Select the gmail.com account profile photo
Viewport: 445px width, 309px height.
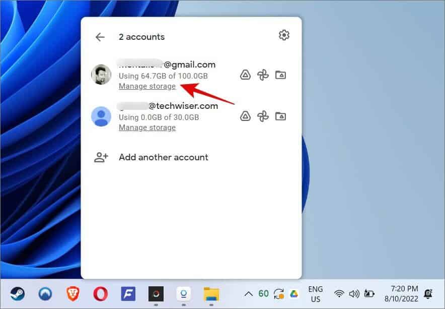pyautogui.click(x=101, y=75)
